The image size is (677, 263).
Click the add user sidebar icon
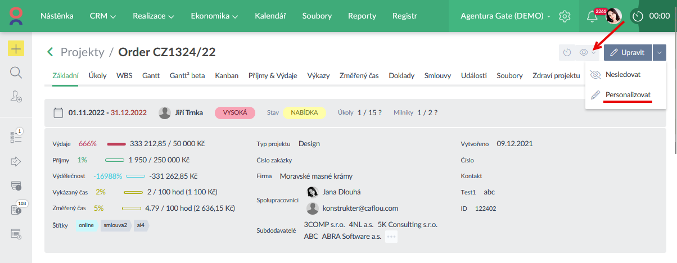click(16, 97)
